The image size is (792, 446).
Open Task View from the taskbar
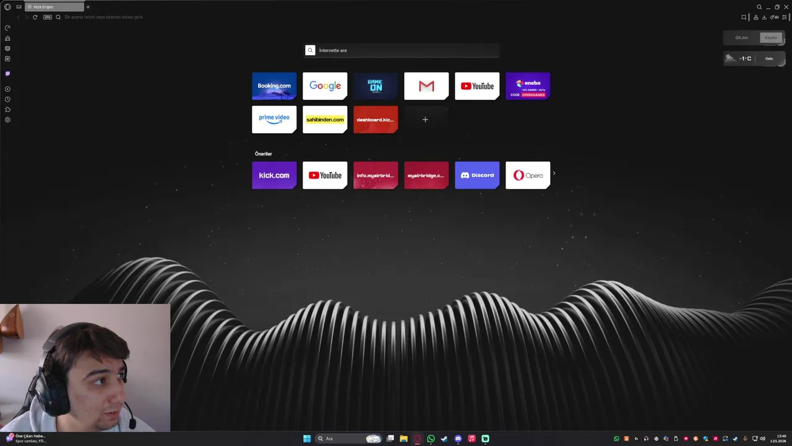click(390, 439)
